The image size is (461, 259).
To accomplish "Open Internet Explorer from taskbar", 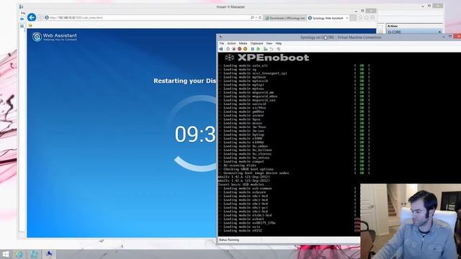I will tap(19, 254).
